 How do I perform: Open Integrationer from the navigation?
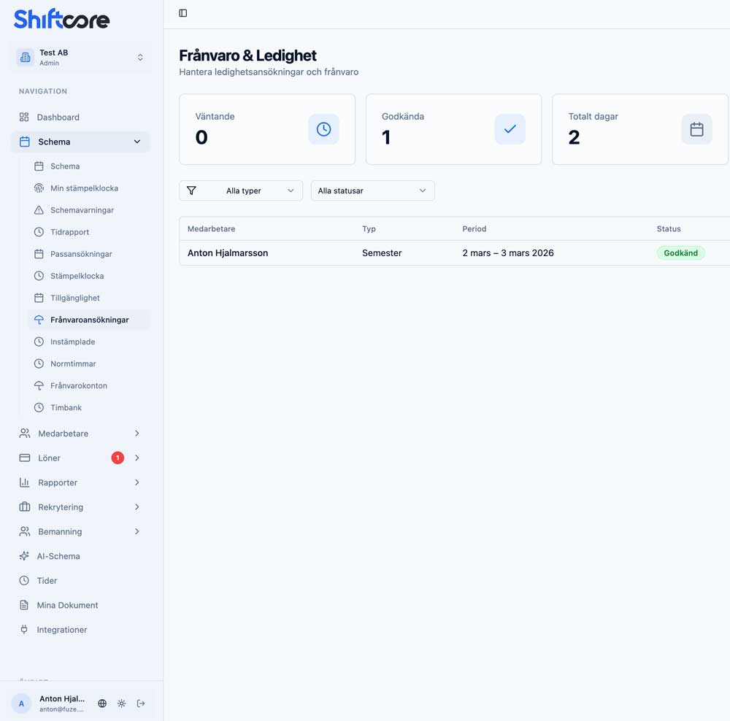tap(80, 630)
